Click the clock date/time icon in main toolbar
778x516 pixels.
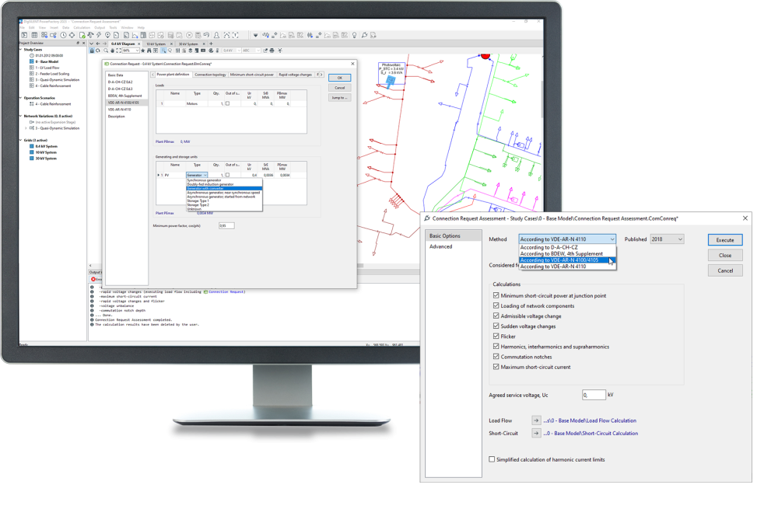pyautogui.click(x=63, y=35)
